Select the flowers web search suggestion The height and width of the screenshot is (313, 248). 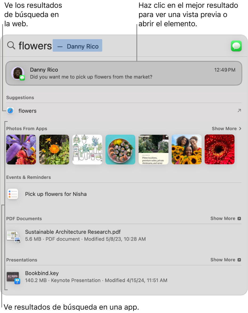[124, 111]
